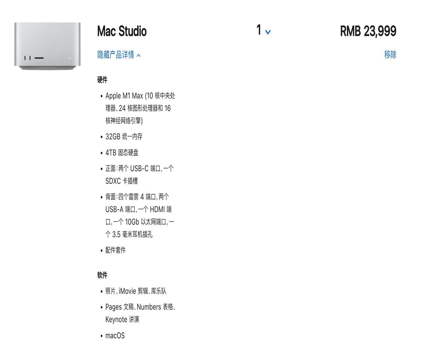Select the 硬件 section heading
Screen dimensions: 423x355
click(102, 80)
